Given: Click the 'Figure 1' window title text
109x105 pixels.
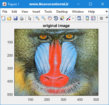Looking at the screenshot, I should (14, 4).
